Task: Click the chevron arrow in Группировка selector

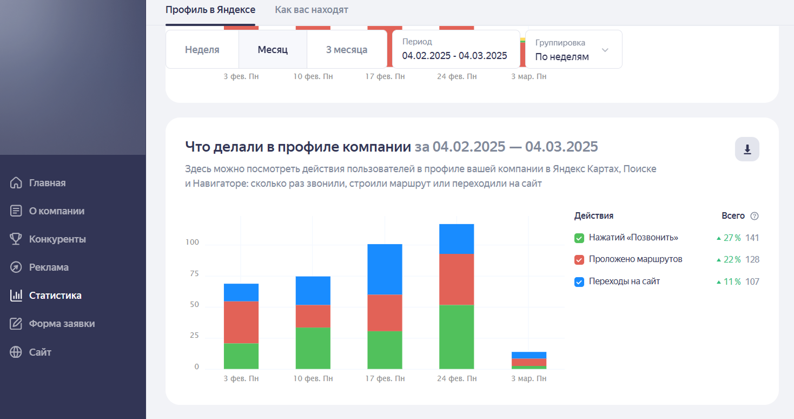Action: click(x=605, y=50)
